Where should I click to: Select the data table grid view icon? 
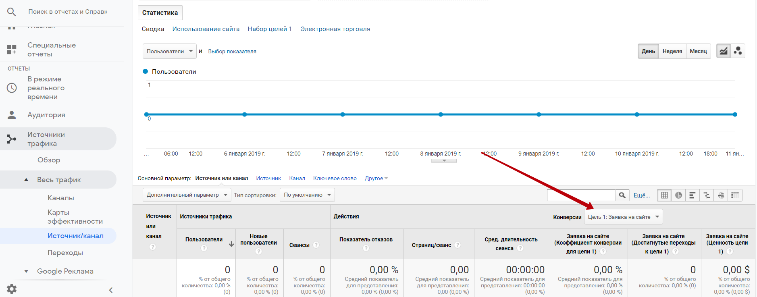point(664,195)
